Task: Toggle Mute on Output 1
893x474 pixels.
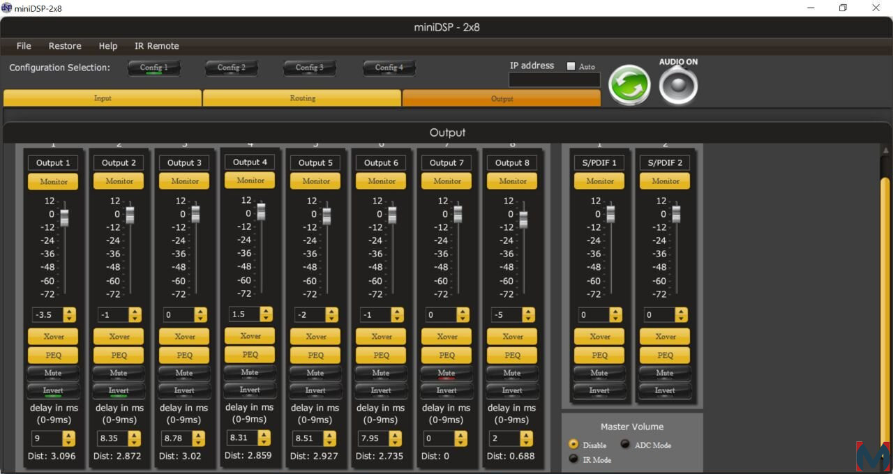Action: [x=54, y=374]
